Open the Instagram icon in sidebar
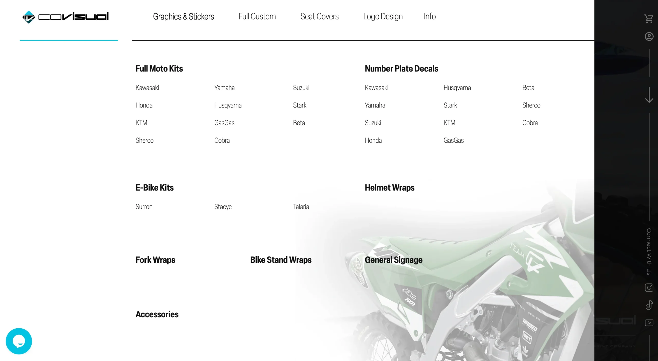 tap(649, 287)
